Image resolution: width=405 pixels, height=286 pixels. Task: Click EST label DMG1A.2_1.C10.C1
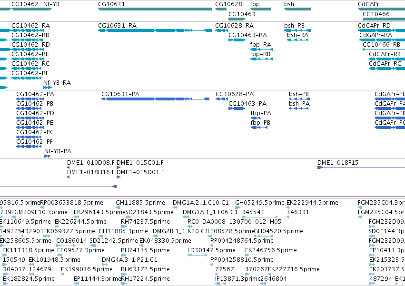[x=201, y=203]
